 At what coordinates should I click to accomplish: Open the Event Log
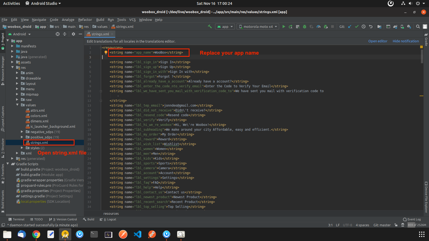tap(412, 219)
